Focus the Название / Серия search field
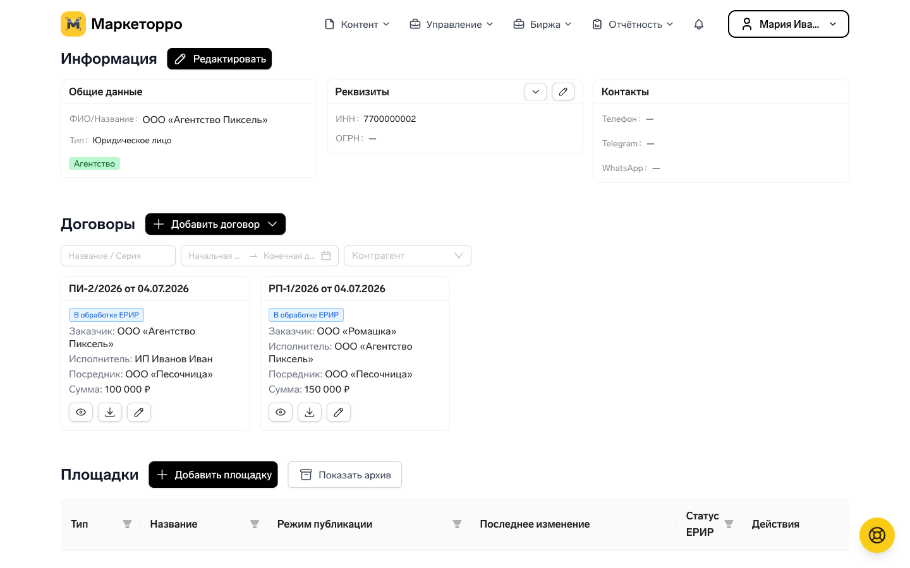 tap(118, 256)
